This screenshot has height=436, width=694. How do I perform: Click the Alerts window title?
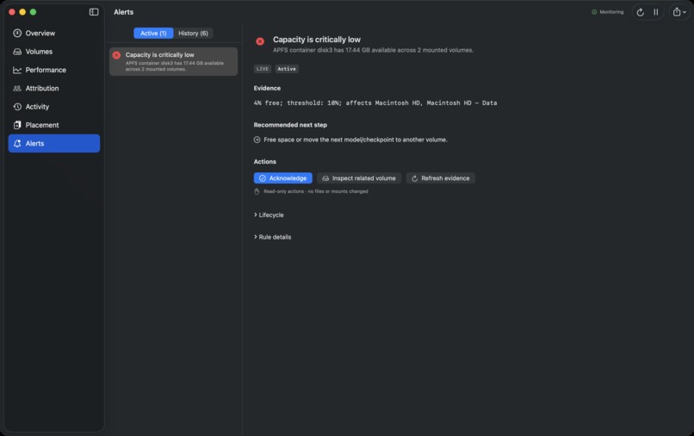coord(123,12)
